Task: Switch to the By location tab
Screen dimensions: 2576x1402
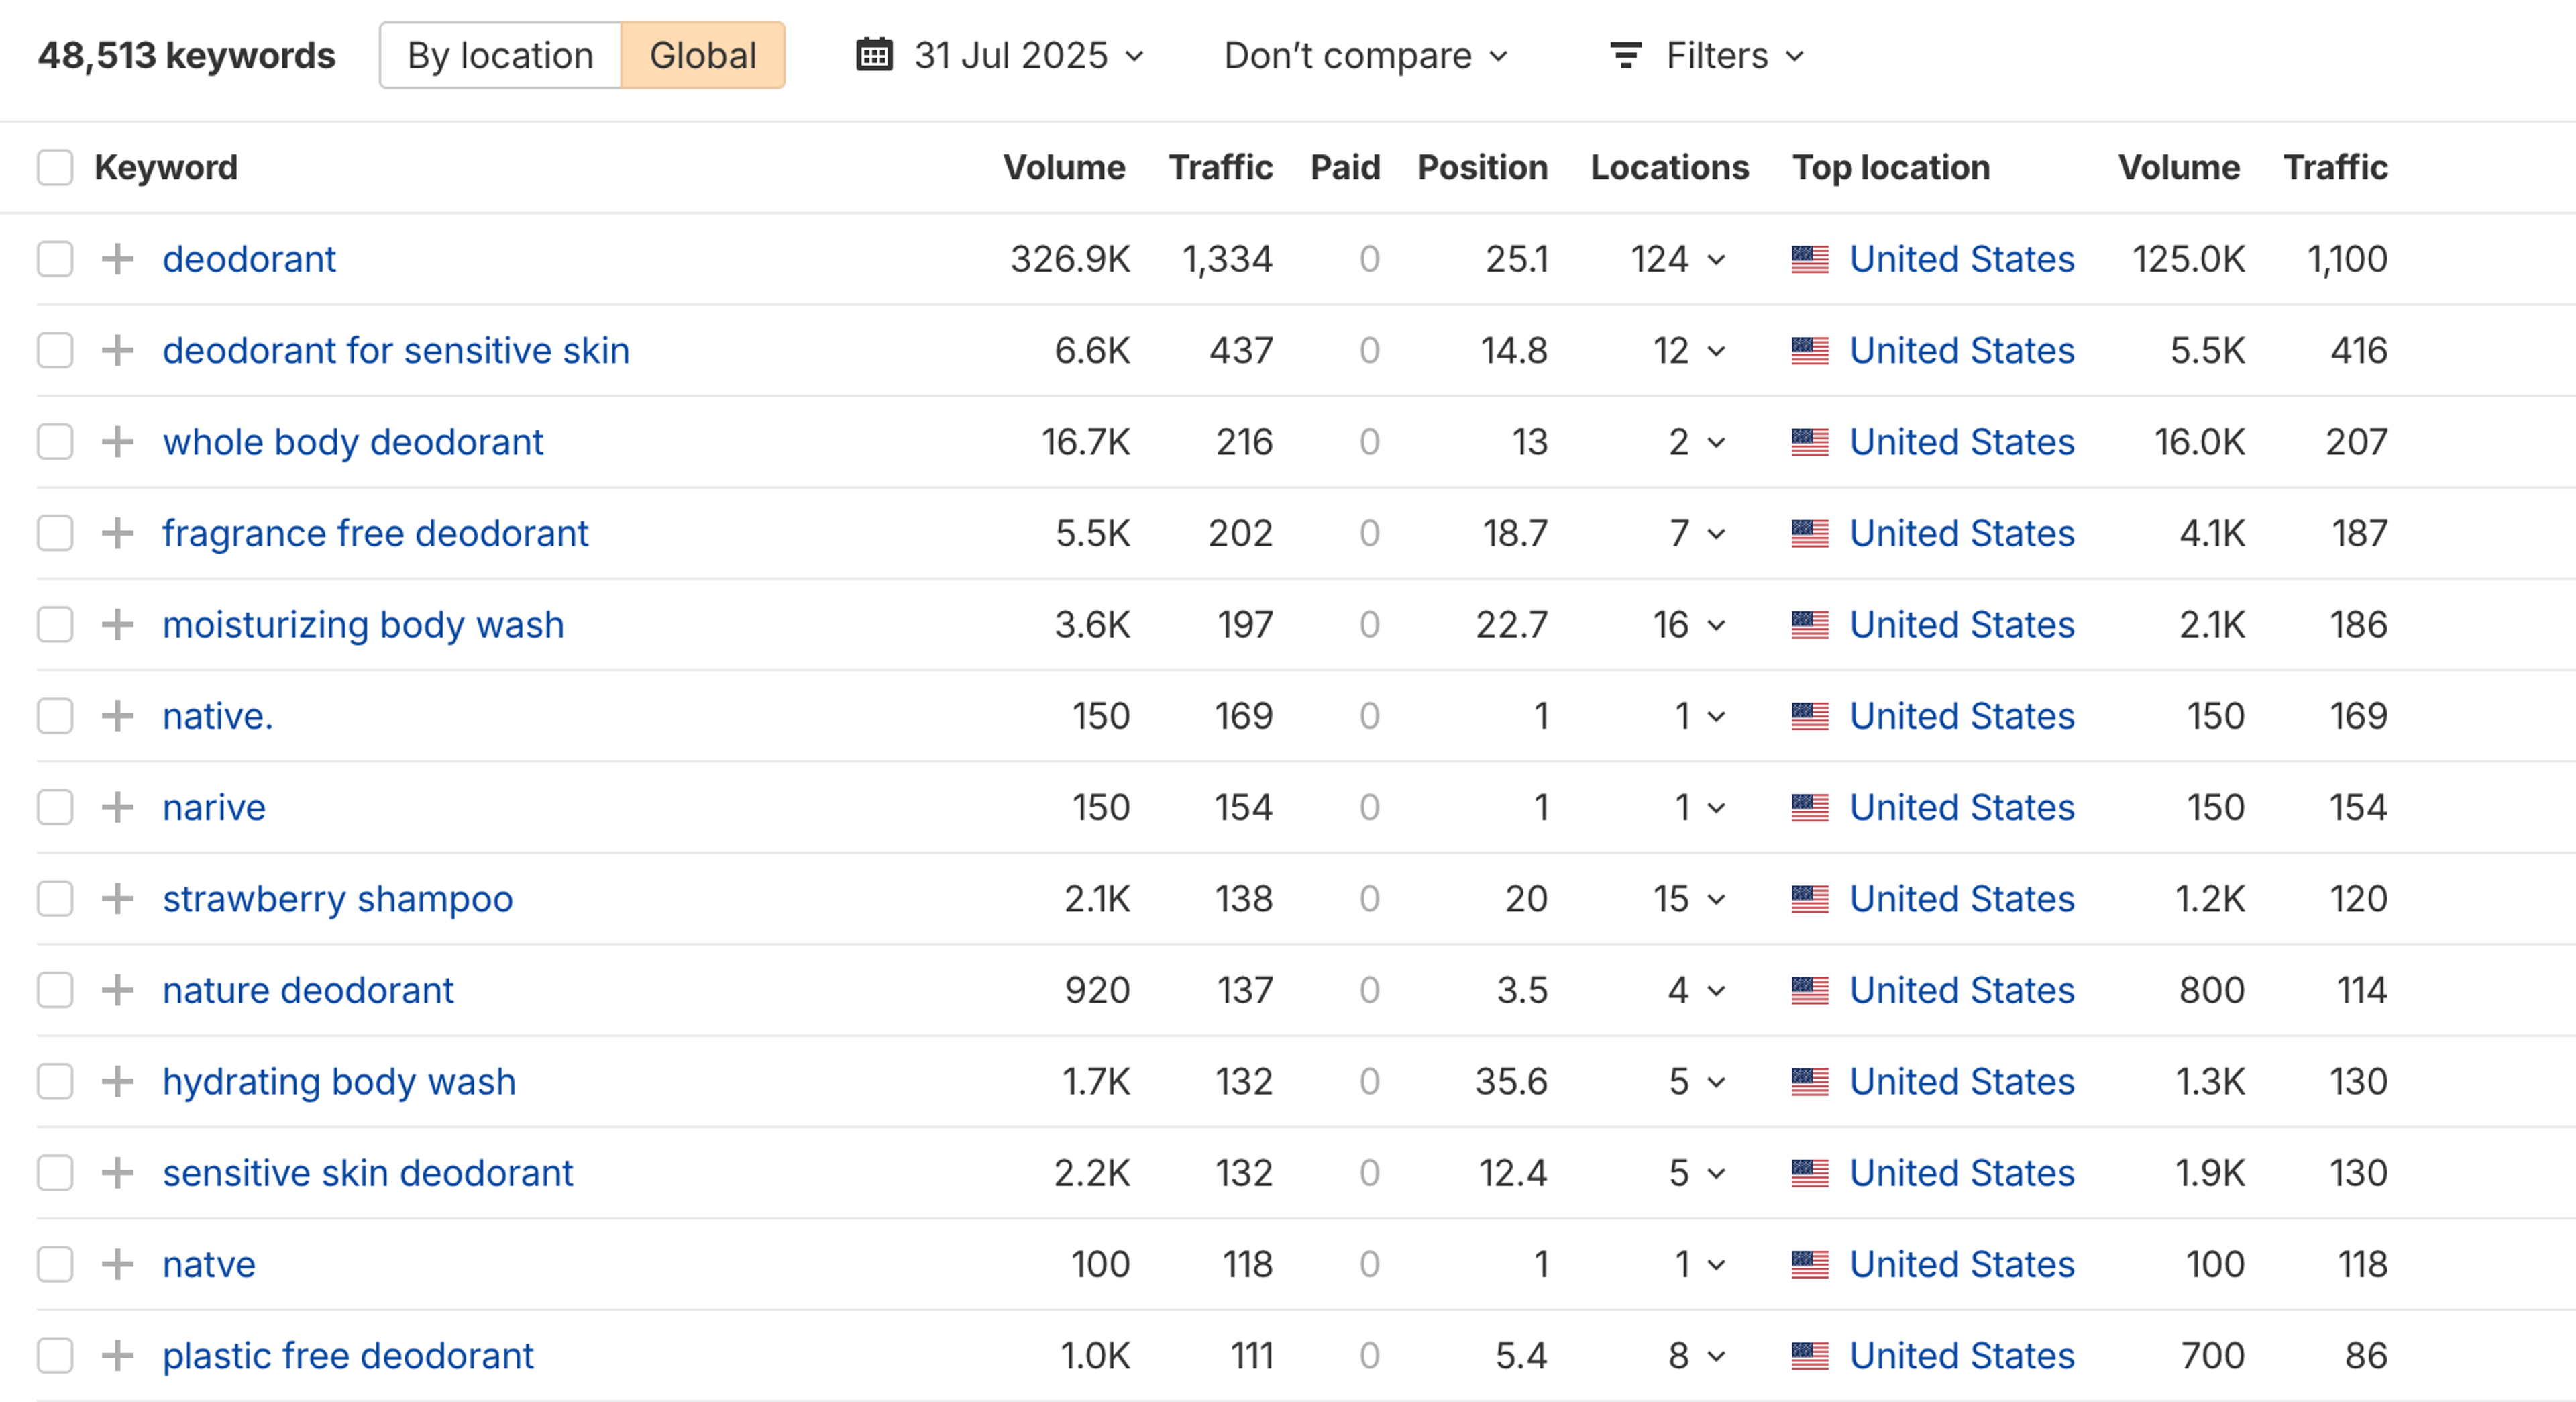Action: pyautogui.click(x=500, y=55)
